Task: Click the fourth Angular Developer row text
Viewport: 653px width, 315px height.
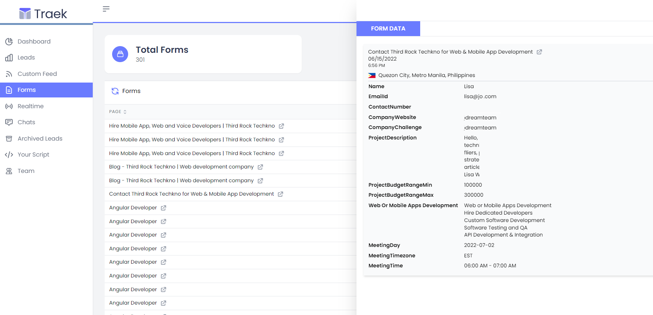Action: [x=133, y=249]
